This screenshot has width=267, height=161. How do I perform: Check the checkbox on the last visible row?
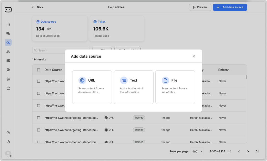(38, 141)
